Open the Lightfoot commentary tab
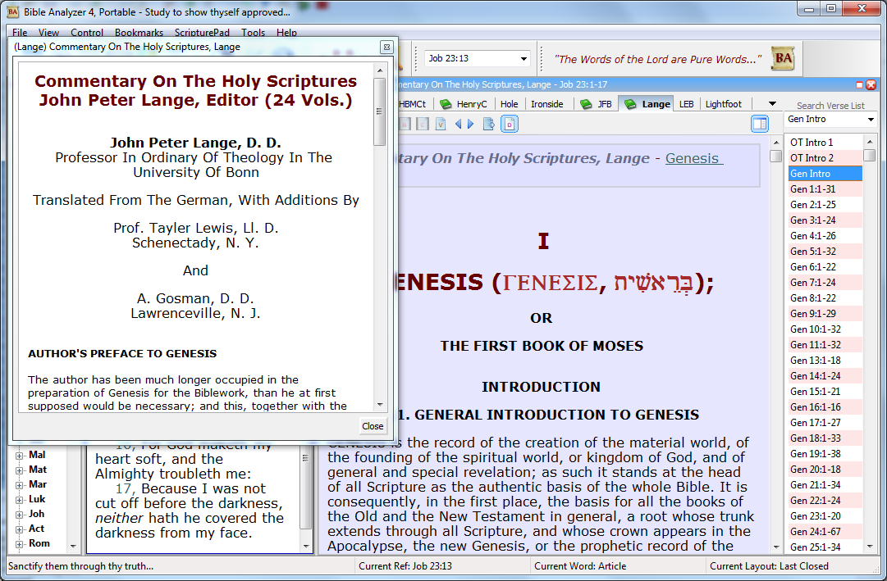887x581 pixels. point(723,104)
